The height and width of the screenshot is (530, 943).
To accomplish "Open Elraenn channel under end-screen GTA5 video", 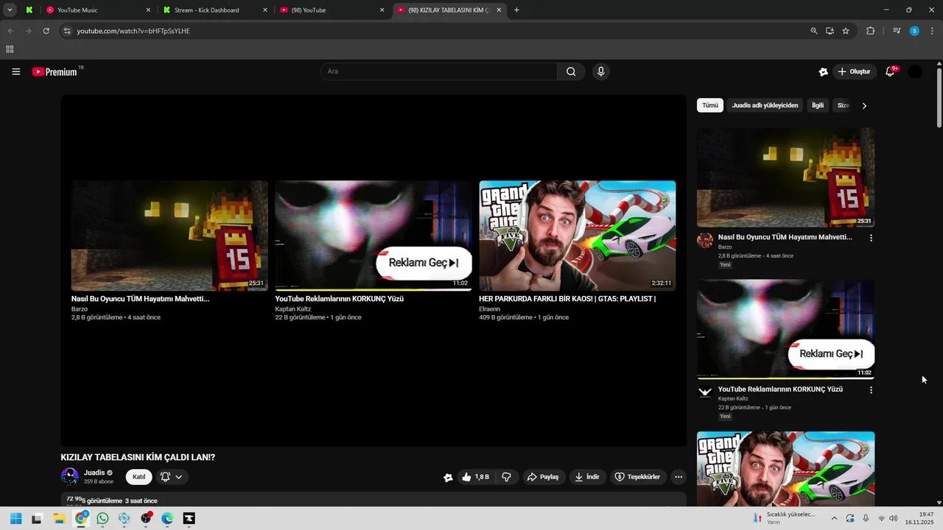I will (489, 309).
